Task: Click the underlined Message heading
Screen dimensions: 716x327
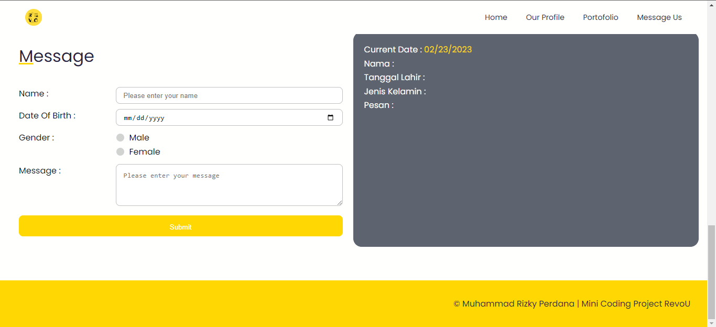Action: pos(56,56)
